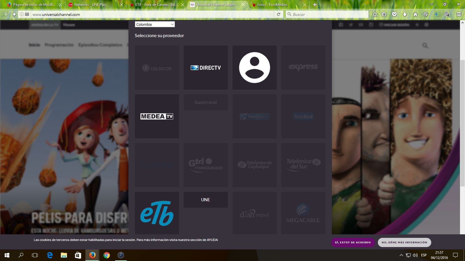Select the DIRECTV provider tile
465x261 pixels.
[206, 68]
